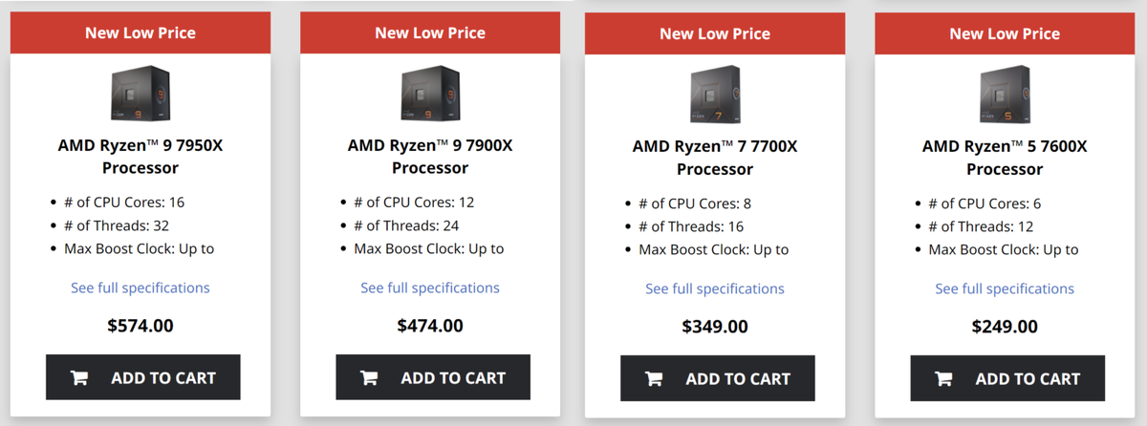This screenshot has width=1147, height=426.
Task: Open the Ryzen 7 7700X product thumbnail
Action: (714, 96)
